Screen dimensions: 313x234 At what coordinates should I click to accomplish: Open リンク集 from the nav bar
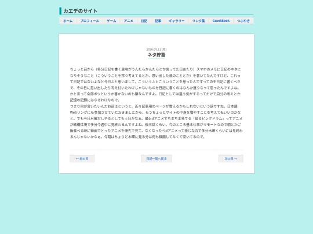click(198, 21)
